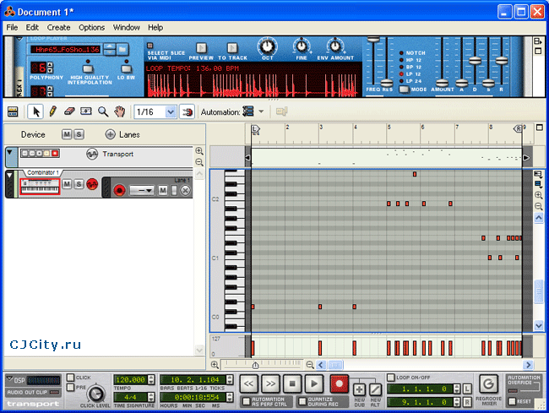Screen dimensions: 549x413
Task: Adjust the Oct knob
Action: coord(268,46)
